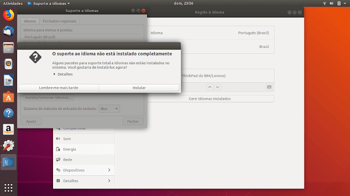Open the Help icon in the dock

coord(9,113)
